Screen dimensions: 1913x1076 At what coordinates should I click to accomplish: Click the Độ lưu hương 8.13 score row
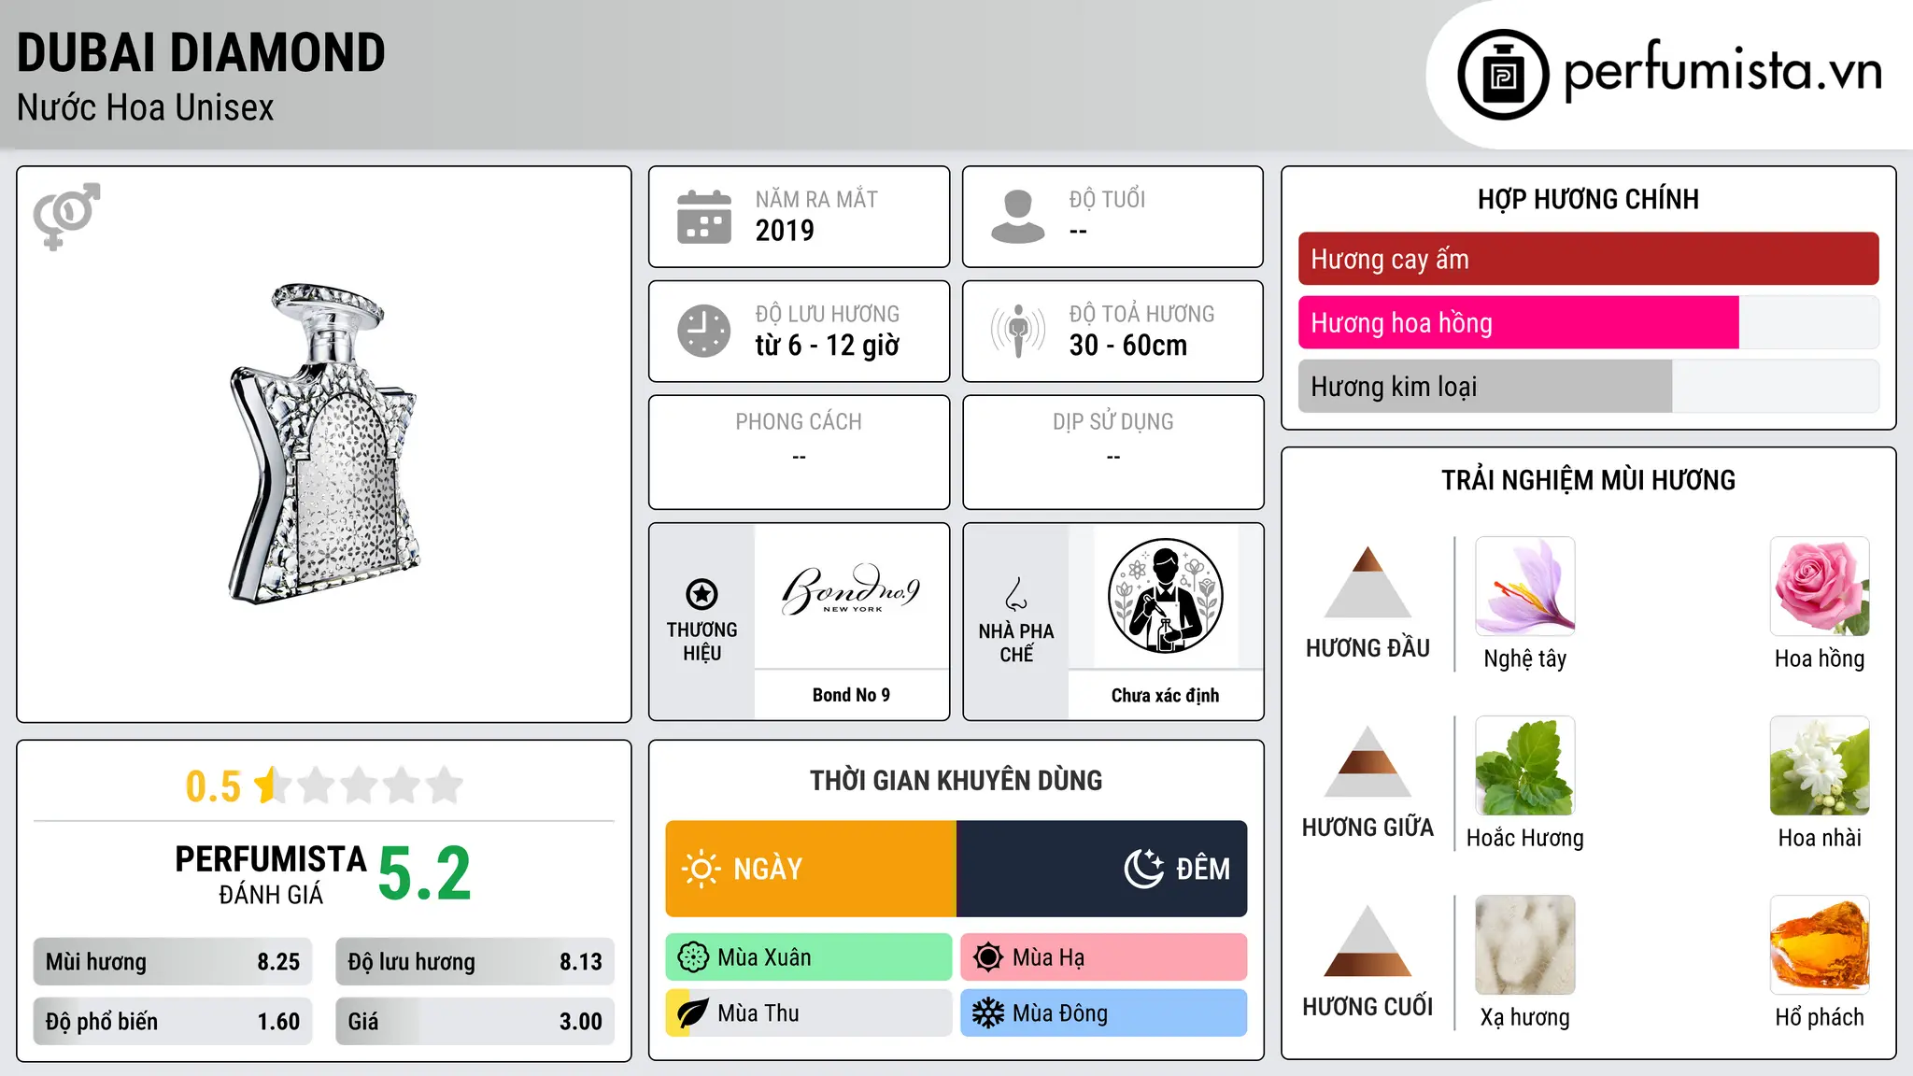coord(475,961)
